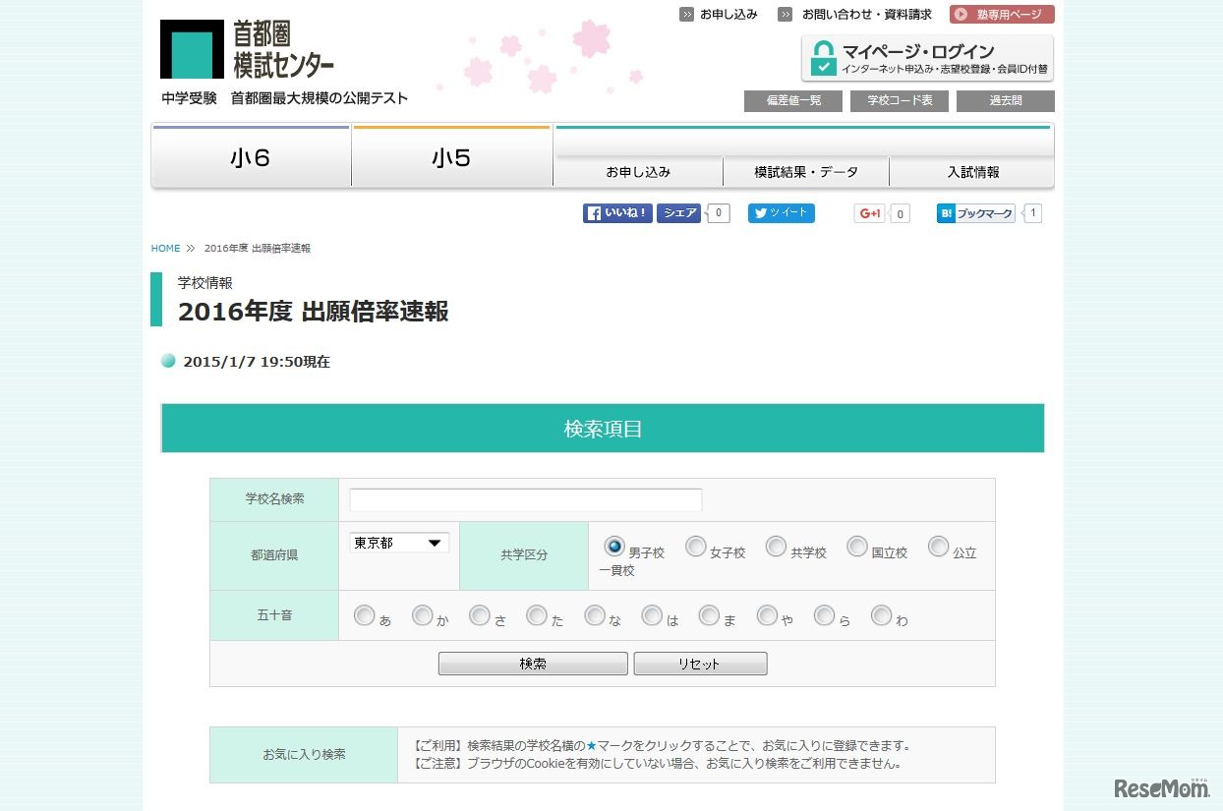Share the page via the シェア icon
The height and width of the screenshot is (811, 1223).
click(678, 212)
